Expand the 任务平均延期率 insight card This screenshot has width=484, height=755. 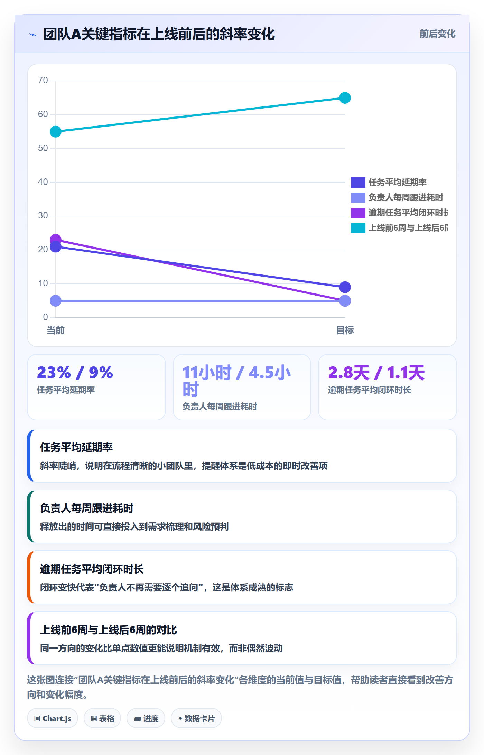click(x=242, y=456)
